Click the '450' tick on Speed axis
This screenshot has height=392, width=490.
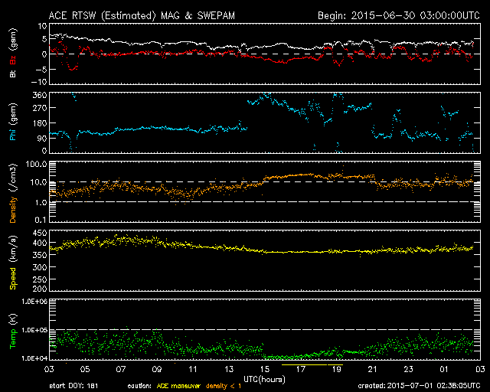click(x=40, y=234)
